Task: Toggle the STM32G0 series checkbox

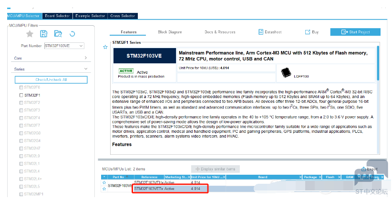Action: 21,133
